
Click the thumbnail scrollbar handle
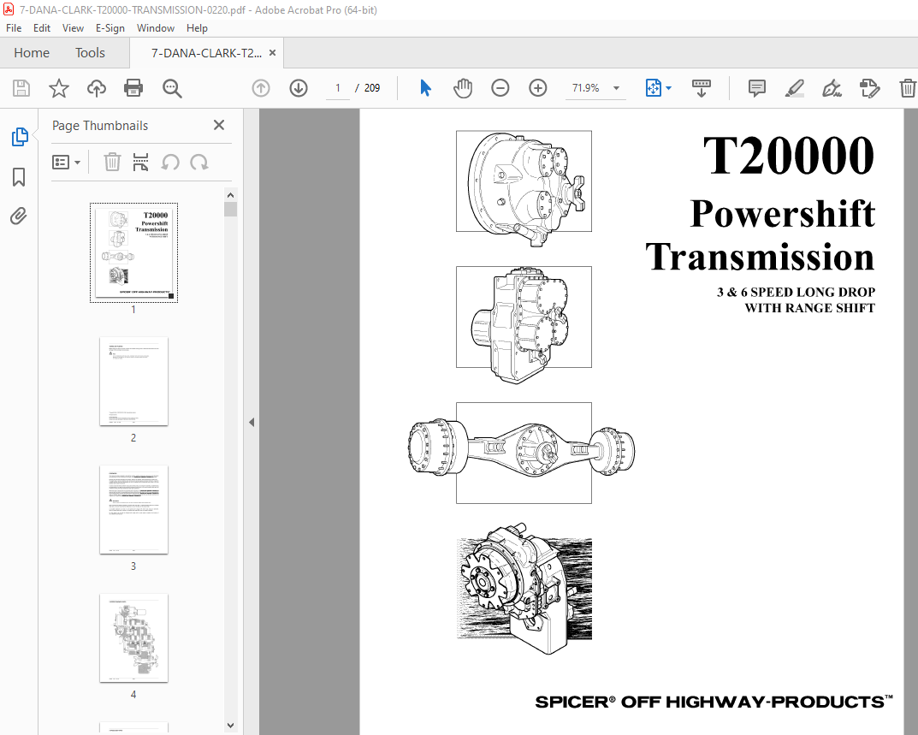[x=231, y=209]
